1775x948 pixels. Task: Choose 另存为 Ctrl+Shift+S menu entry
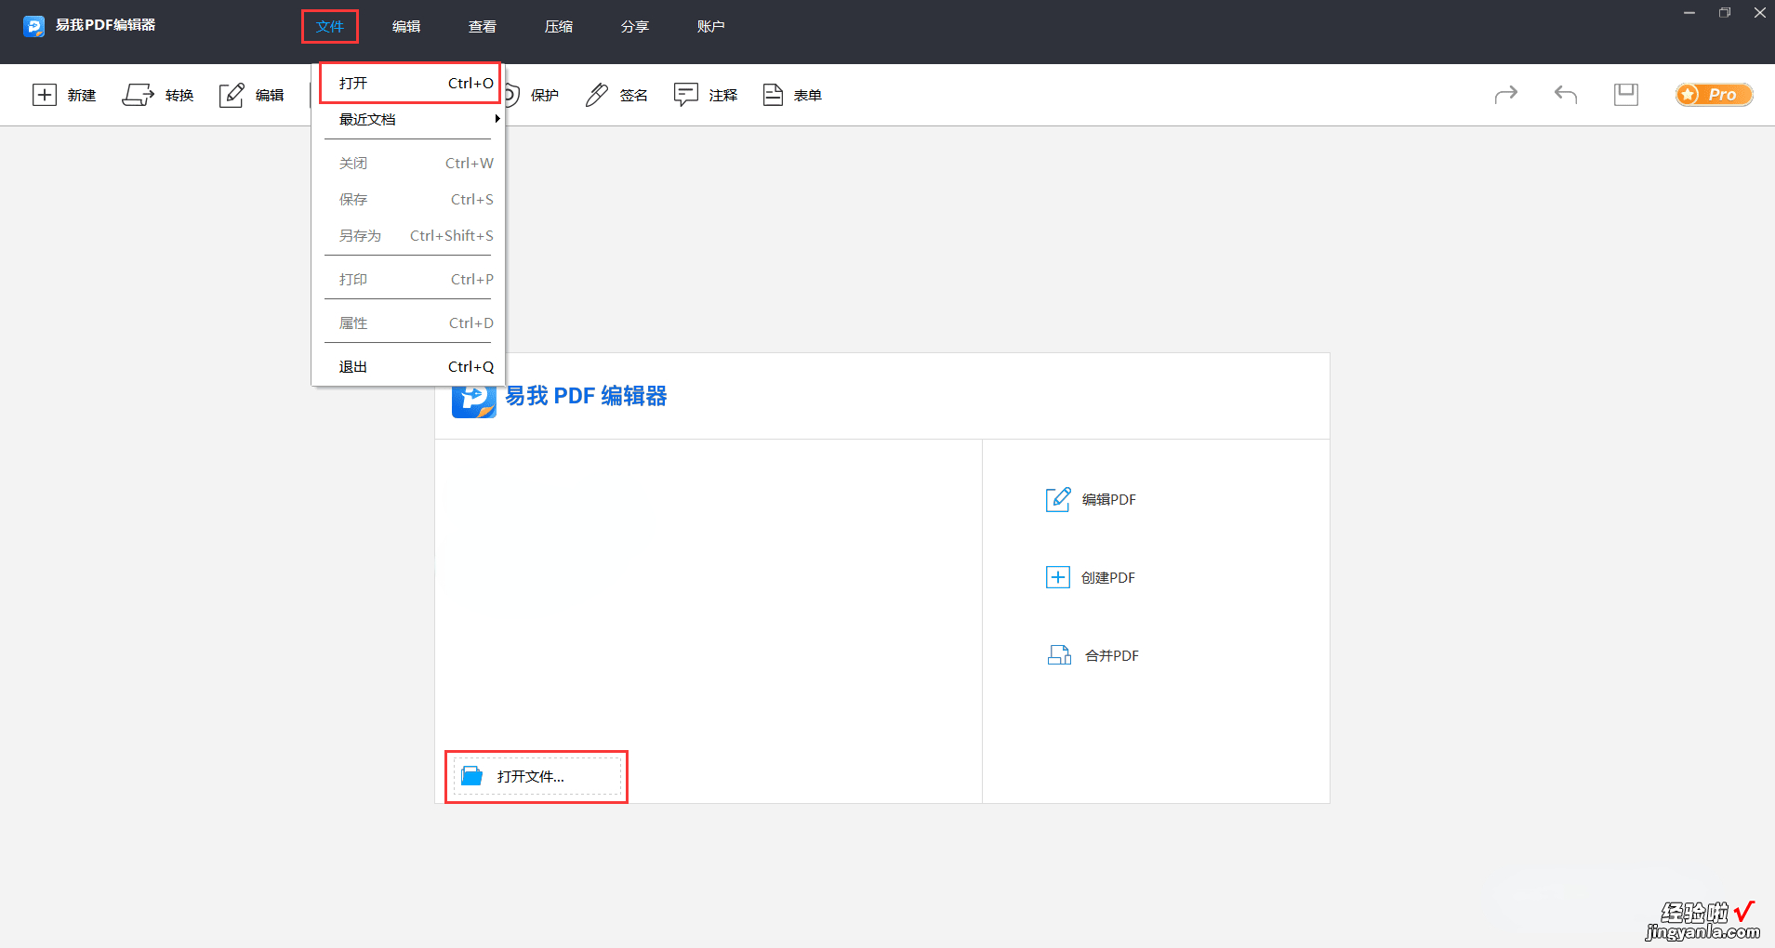click(410, 236)
